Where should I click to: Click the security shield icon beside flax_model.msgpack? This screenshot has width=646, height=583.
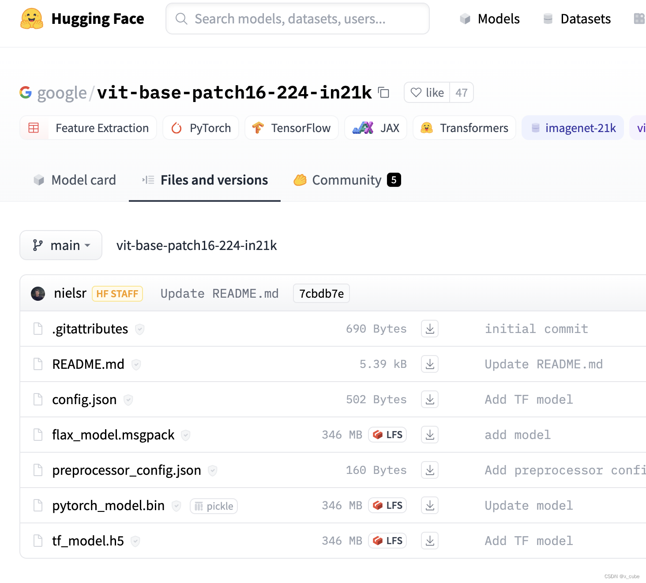coord(186,435)
